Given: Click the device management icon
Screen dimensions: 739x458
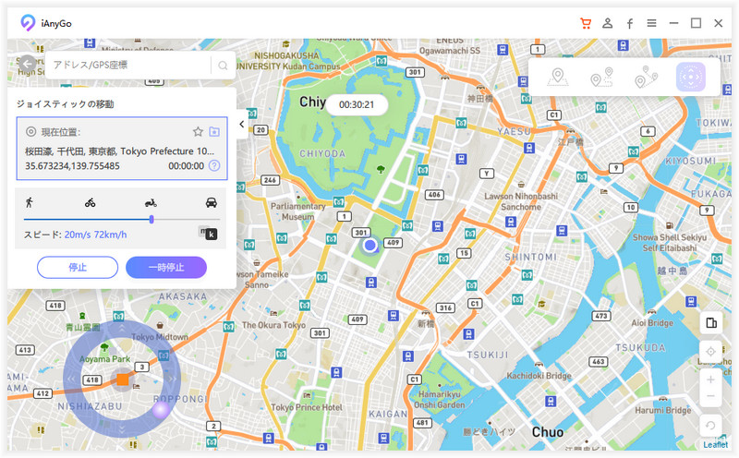Looking at the screenshot, I should pos(710,323).
